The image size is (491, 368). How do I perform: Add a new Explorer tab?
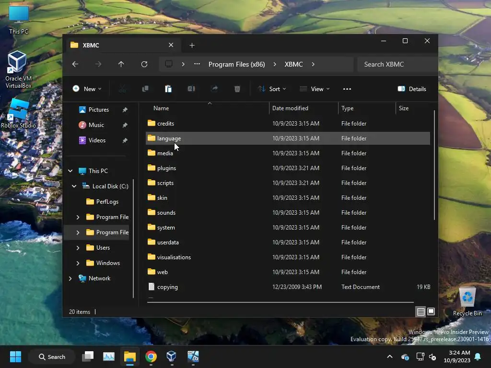tap(192, 46)
